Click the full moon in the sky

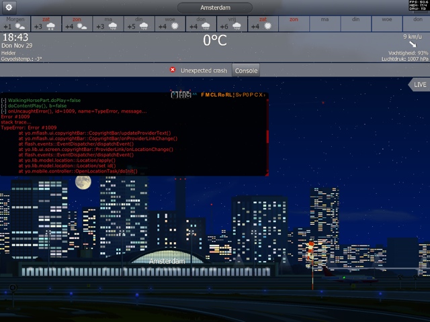[83, 182]
